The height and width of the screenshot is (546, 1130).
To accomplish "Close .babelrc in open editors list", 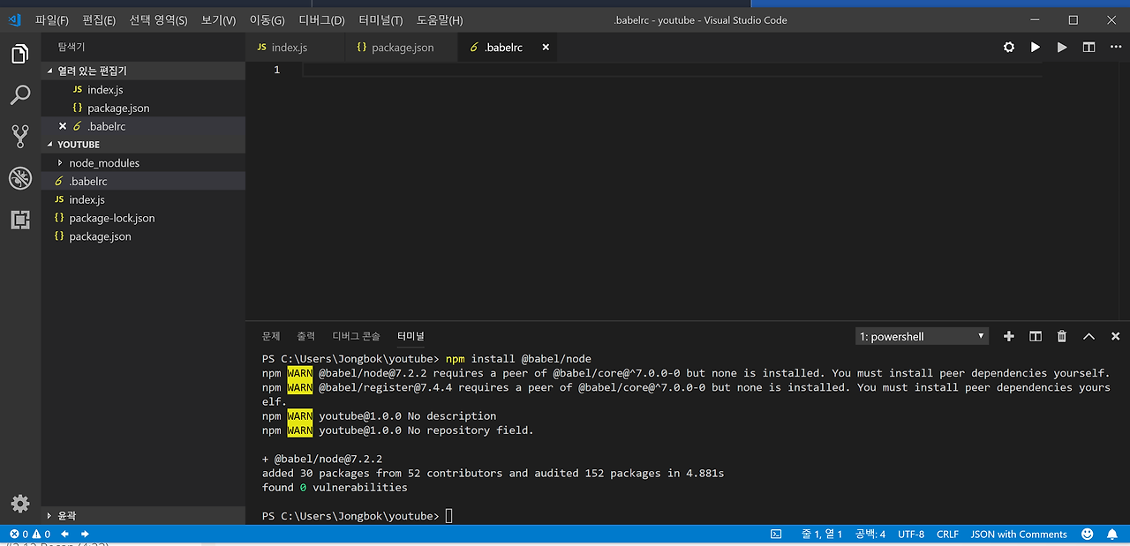I will point(63,126).
